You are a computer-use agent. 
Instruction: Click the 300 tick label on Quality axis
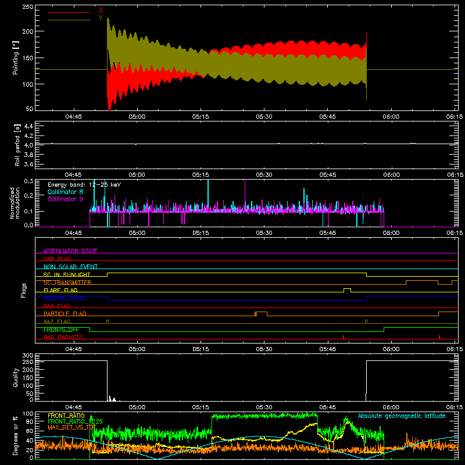(x=28, y=356)
